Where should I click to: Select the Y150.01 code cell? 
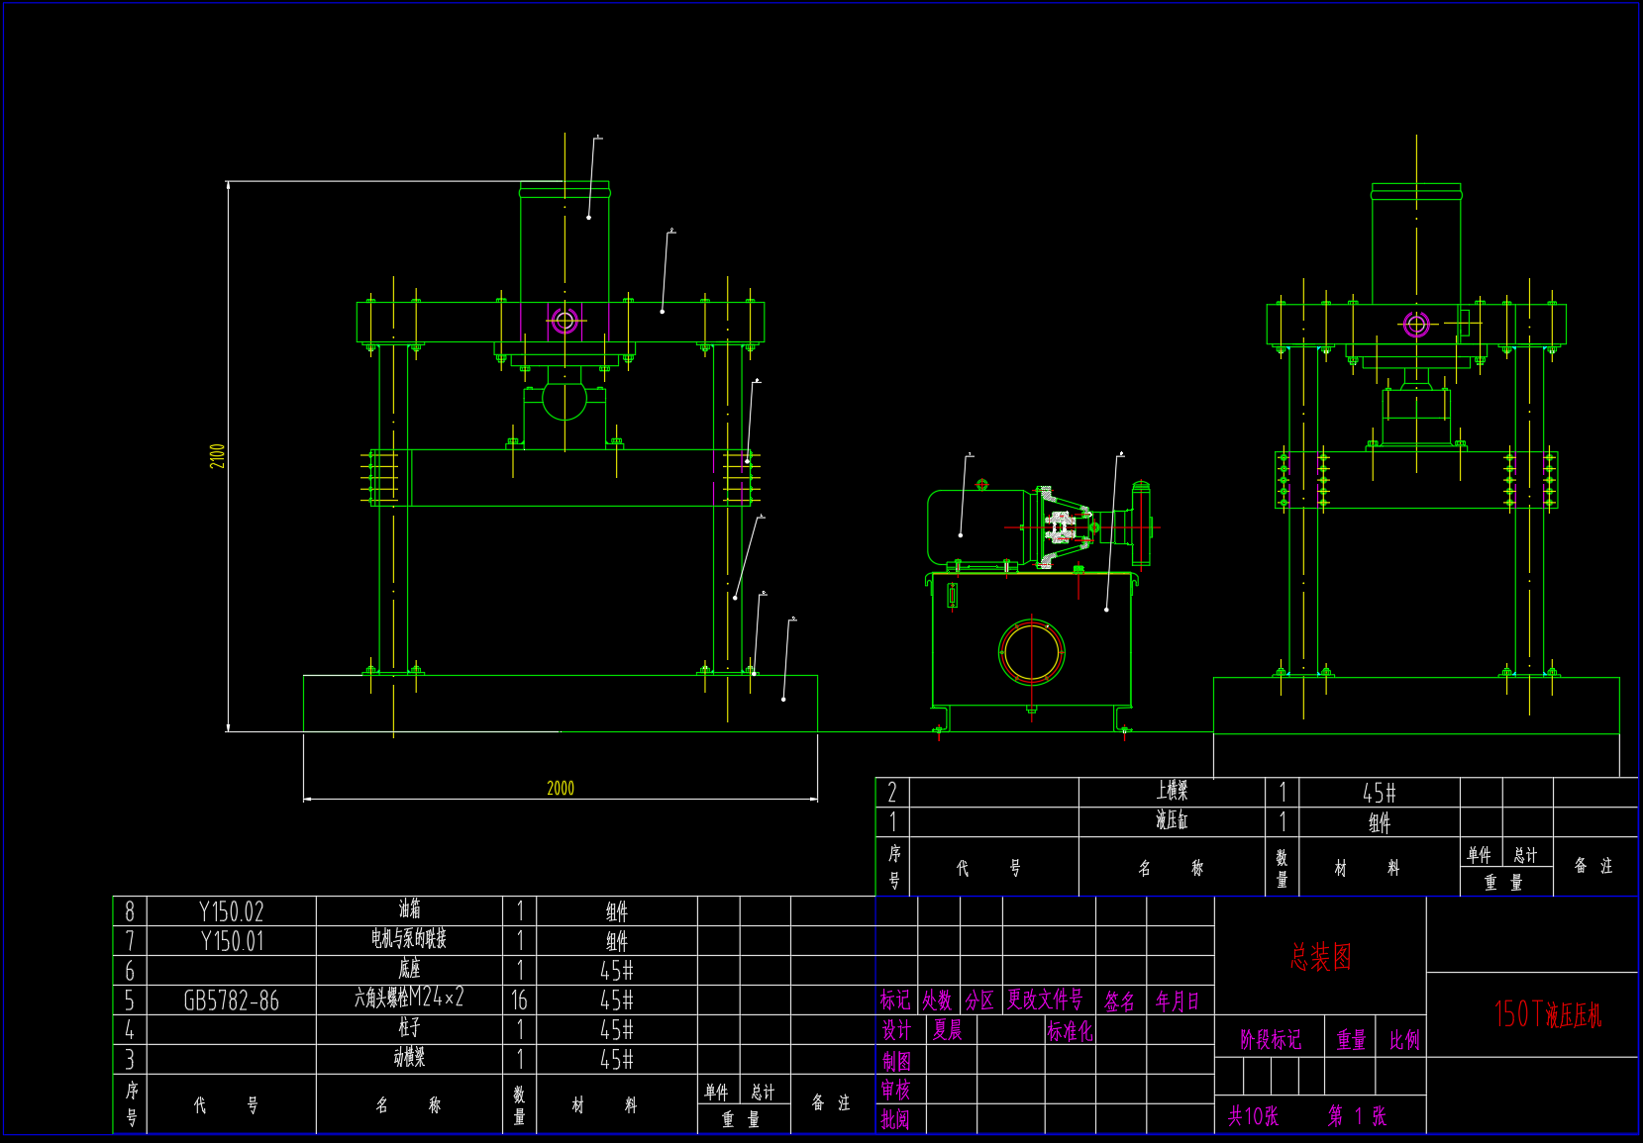[x=231, y=941]
